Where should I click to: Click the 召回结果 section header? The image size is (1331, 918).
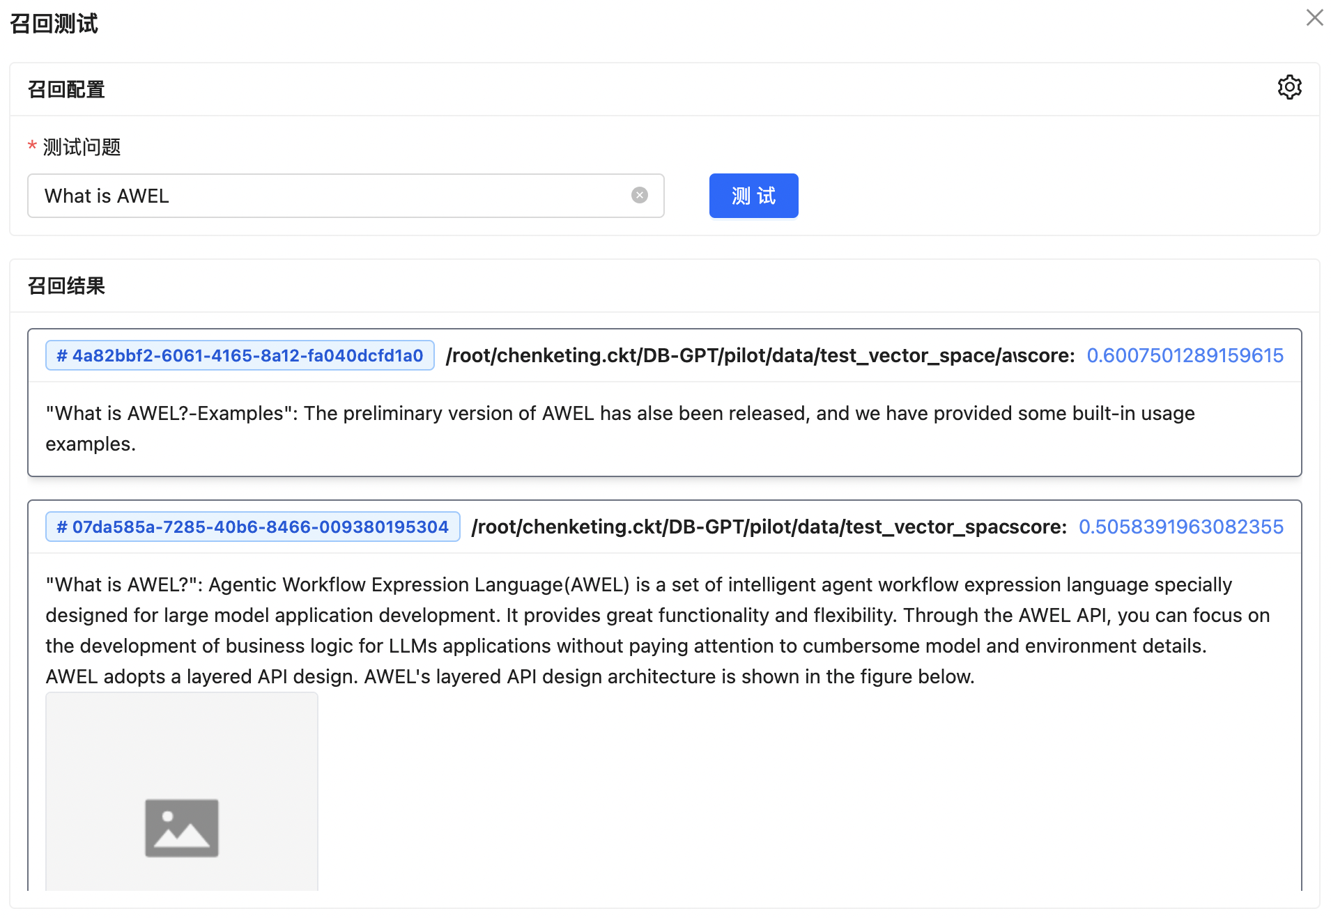click(x=66, y=286)
